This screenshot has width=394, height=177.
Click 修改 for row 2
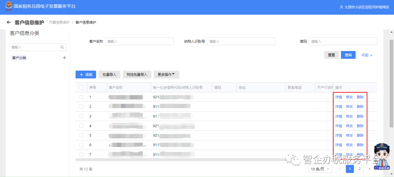coord(349,107)
